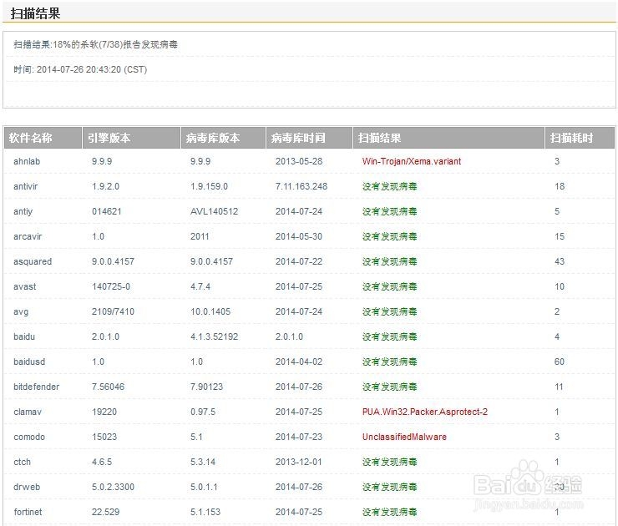
Task: Click PUA.Win32.Packer.Asprotect-2 result
Action: click(x=425, y=412)
